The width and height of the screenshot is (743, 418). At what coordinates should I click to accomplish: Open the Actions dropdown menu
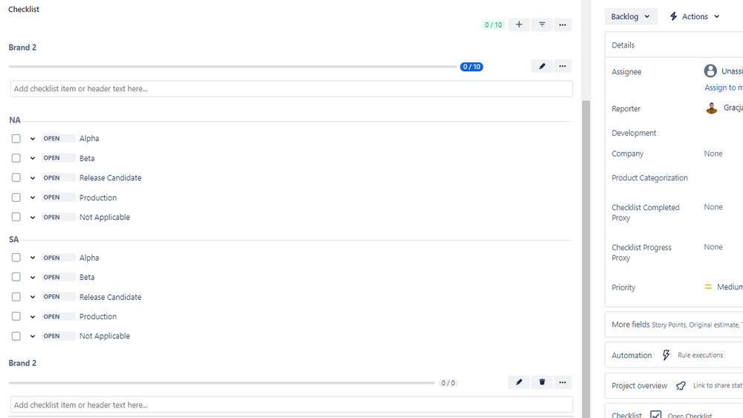click(x=695, y=16)
